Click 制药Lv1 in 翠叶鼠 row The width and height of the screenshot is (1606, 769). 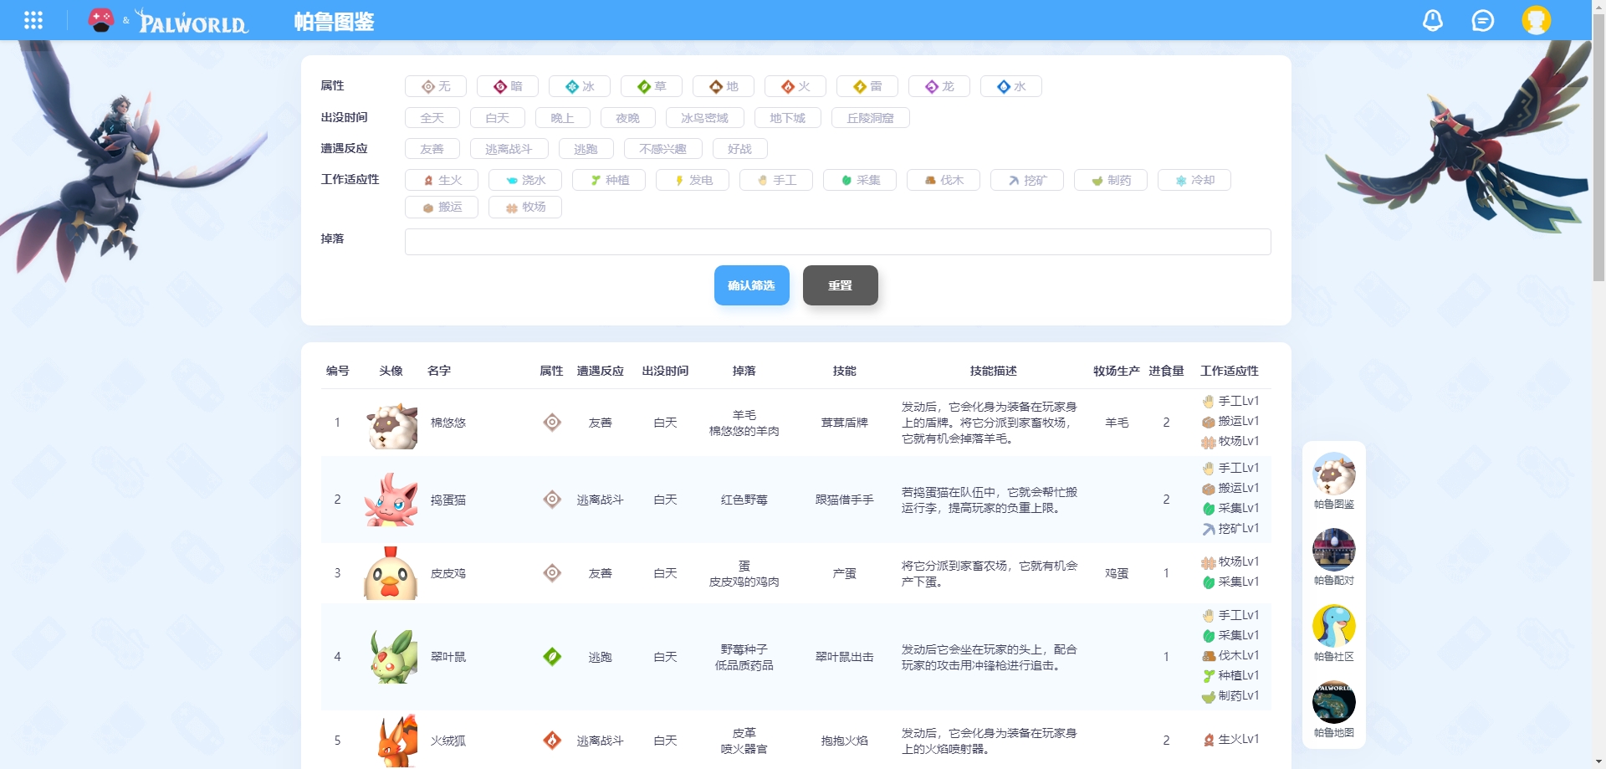tap(1230, 695)
